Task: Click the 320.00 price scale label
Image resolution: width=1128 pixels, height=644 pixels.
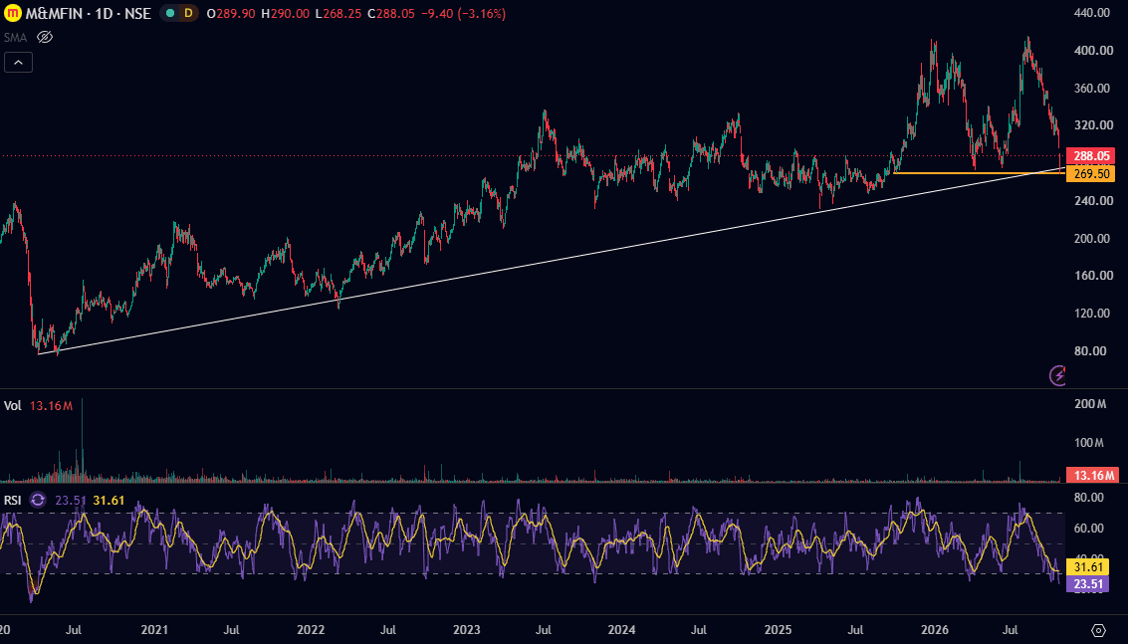Action: coord(1091,125)
